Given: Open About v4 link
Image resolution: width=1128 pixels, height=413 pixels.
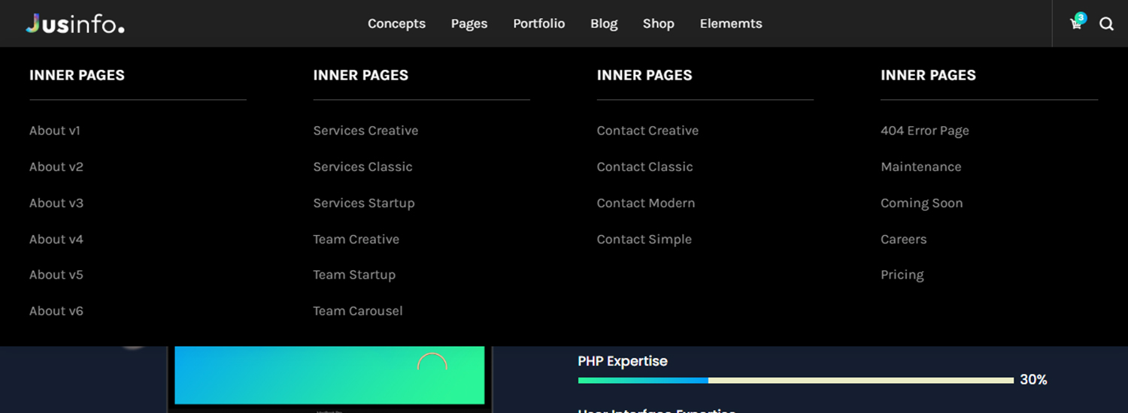Looking at the screenshot, I should pos(56,240).
